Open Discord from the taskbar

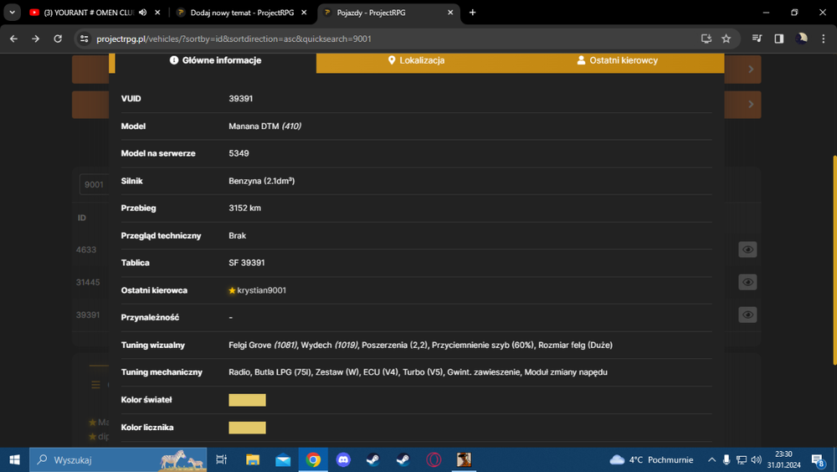pos(343,459)
